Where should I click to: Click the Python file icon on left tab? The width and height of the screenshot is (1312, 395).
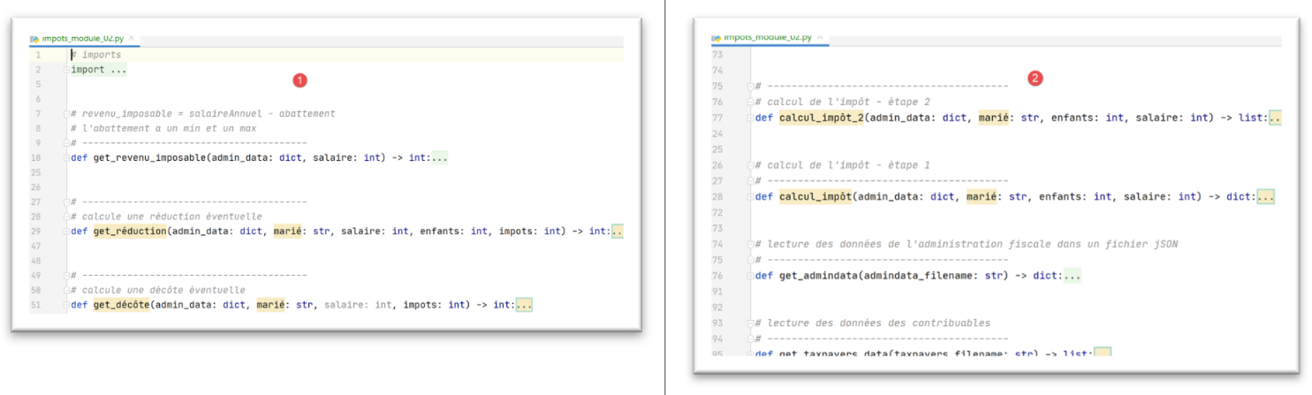[x=34, y=39]
